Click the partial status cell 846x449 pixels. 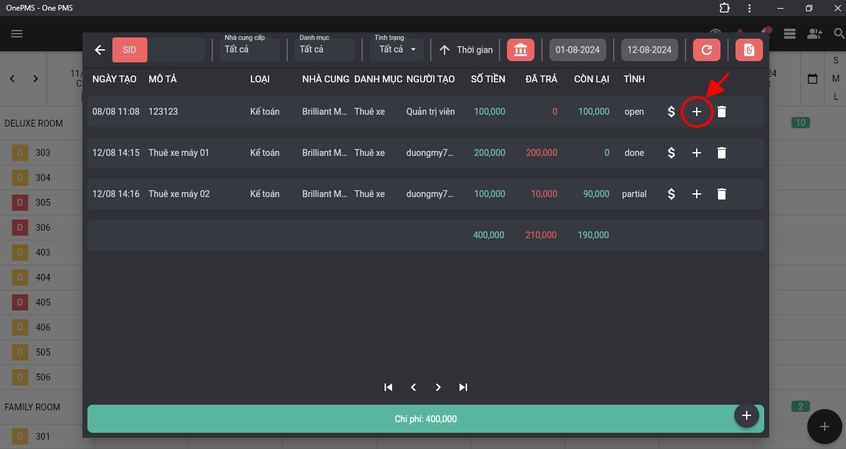[634, 194]
